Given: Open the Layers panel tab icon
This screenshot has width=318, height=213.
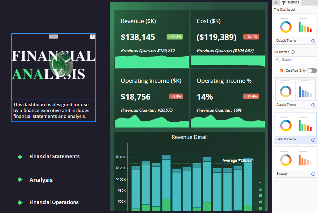Looking at the screenshot, I should point(276,2).
